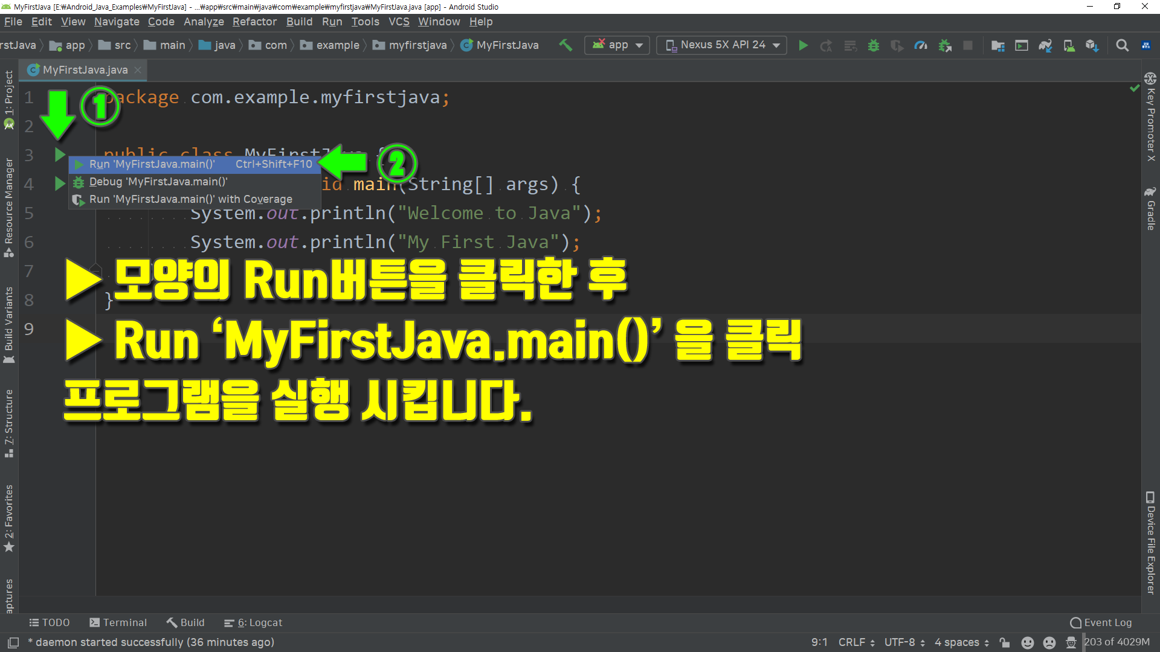Viewport: 1160px width, 652px height.
Task: Click the Make Project hammer icon
Action: tap(565, 45)
